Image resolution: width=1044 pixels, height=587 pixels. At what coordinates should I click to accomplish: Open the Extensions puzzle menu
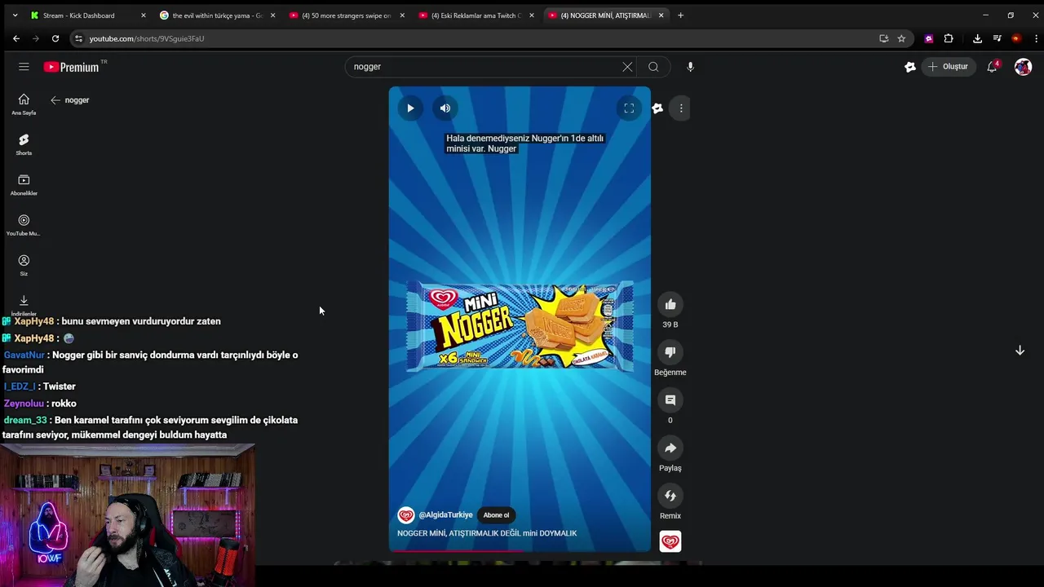949,38
